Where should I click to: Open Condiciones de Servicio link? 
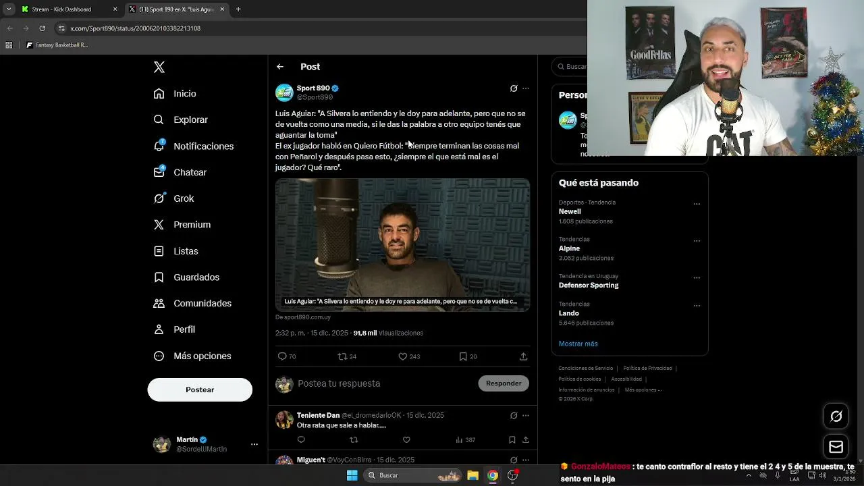pyautogui.click(x=585, y=369)
